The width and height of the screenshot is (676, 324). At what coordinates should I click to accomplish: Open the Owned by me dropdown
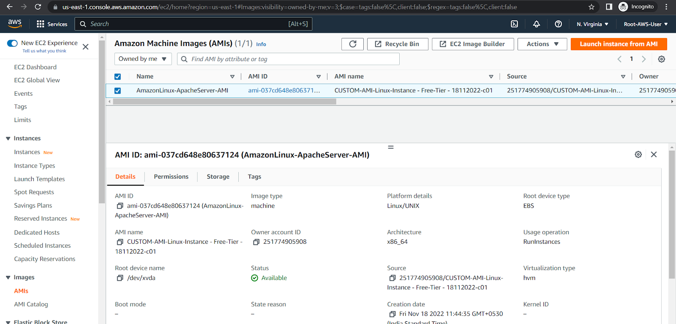[x=143, y=59]
